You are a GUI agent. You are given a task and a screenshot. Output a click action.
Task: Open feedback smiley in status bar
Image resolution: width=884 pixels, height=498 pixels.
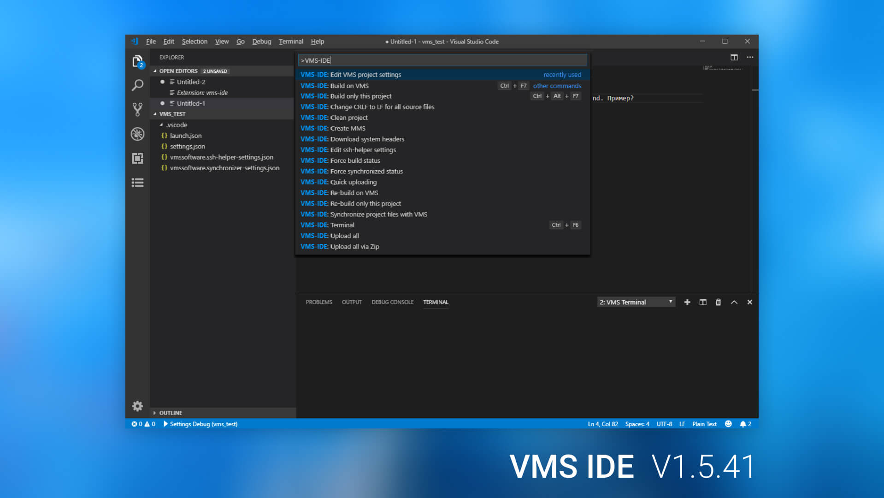click(x=728, y=424)
